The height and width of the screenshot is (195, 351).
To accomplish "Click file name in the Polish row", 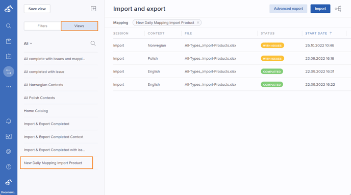I will click(x=210, y=58).
